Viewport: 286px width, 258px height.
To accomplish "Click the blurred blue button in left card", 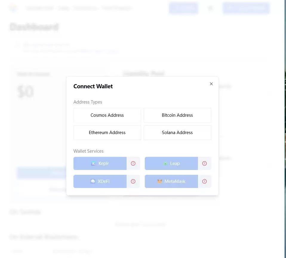I will pos(42,173).
